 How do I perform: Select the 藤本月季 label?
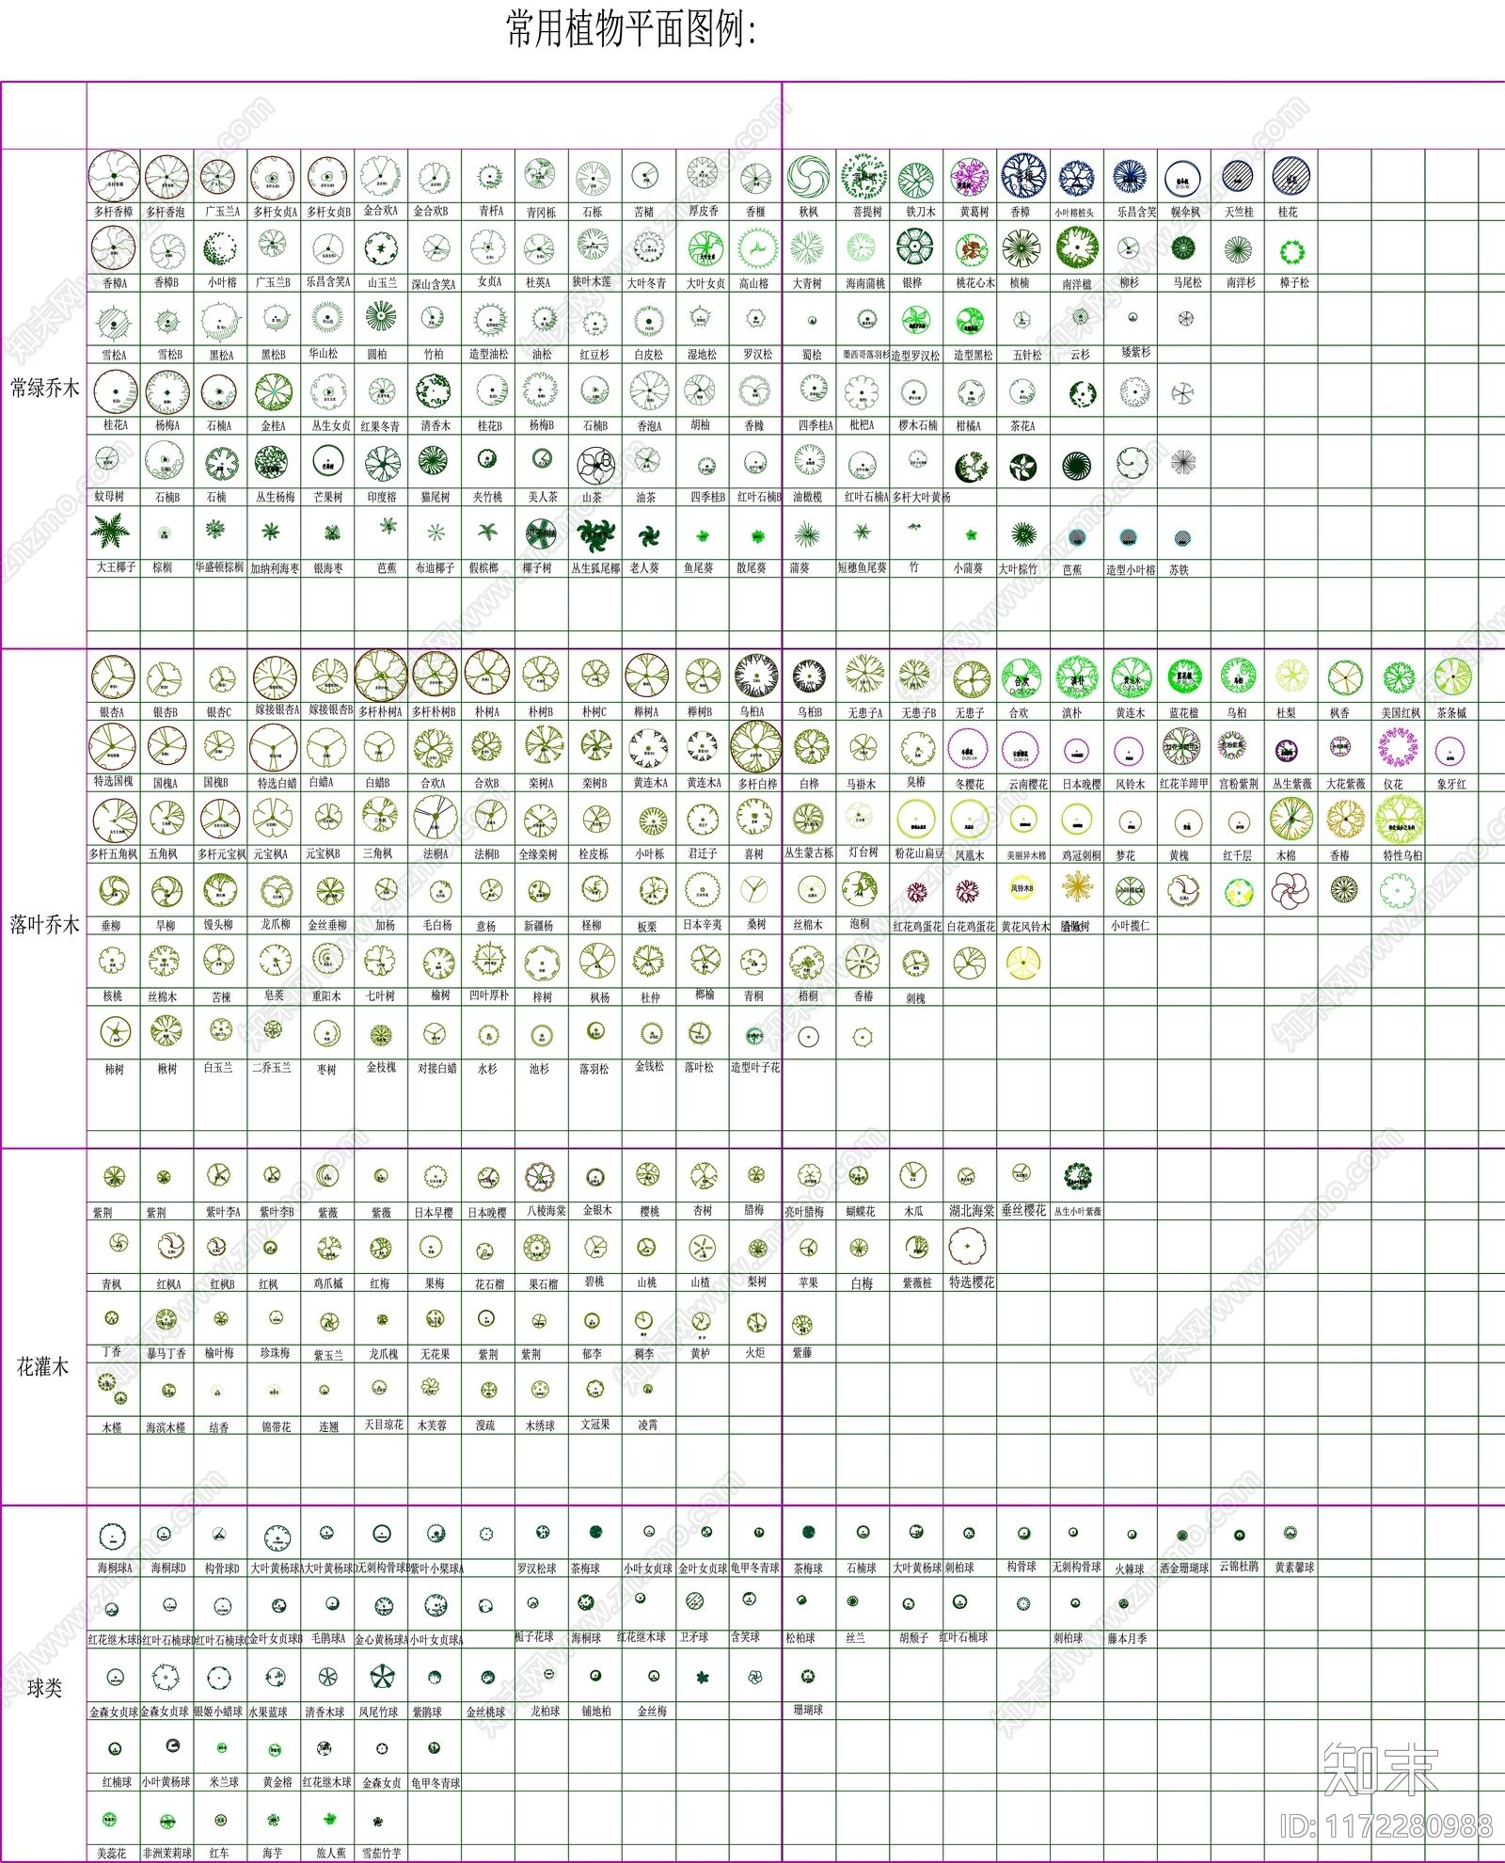(1127, 1639)
